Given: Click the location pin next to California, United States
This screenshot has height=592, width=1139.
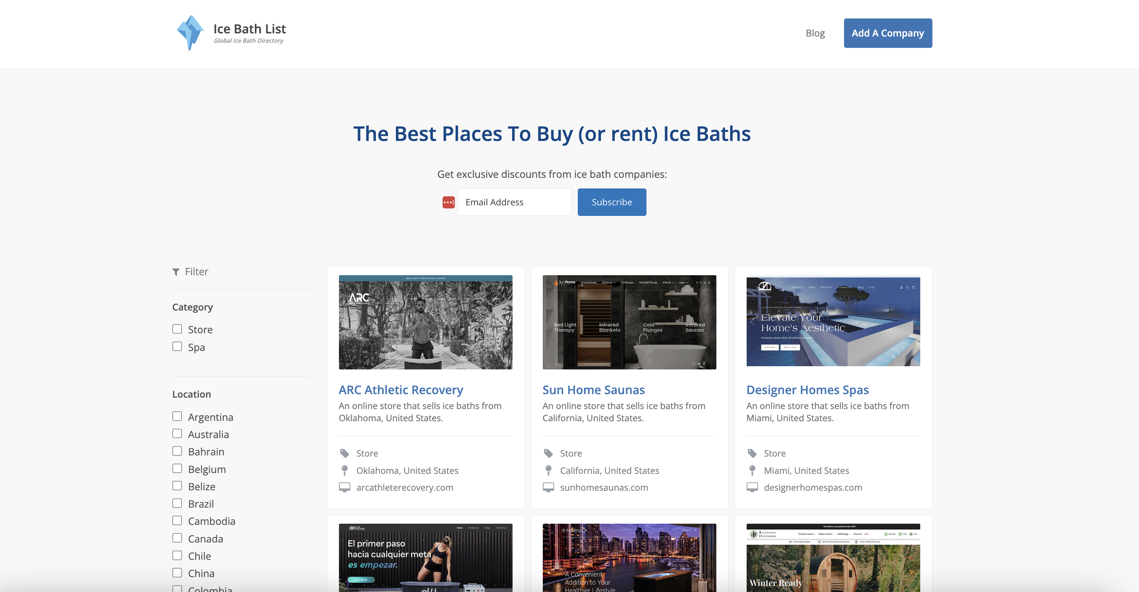Looking at the screenshot, I should click(548, 471).
